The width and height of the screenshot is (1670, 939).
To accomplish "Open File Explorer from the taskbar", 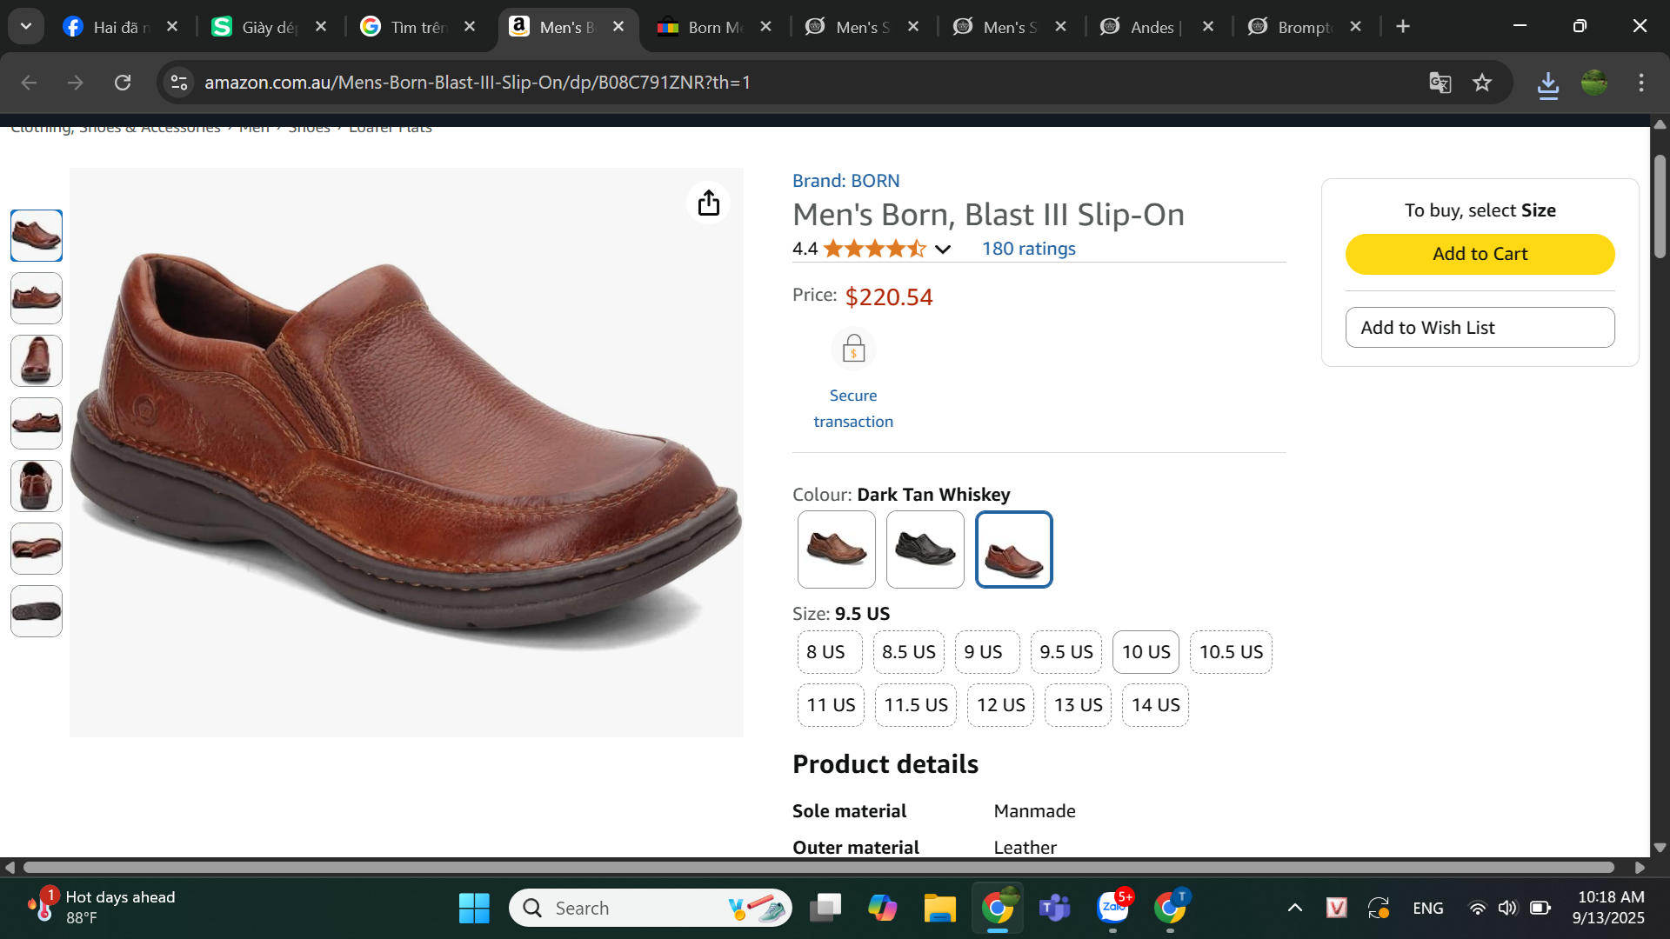I will [939, 909].
